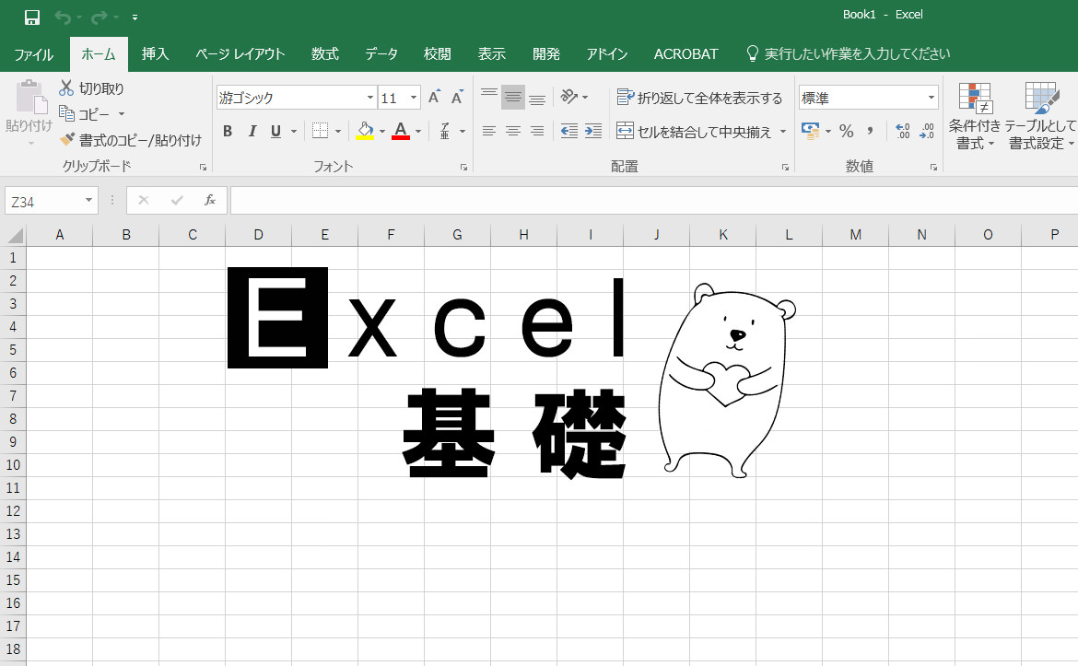This screenshot has height=666, width=1078.
Task: Open the 数式 (Formulas) ribbon tab
Action: click(324, 54)
